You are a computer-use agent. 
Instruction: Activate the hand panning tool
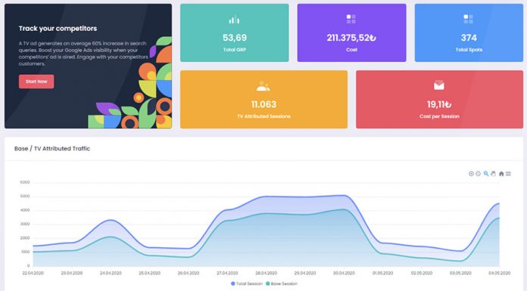[x=493, y=174]
